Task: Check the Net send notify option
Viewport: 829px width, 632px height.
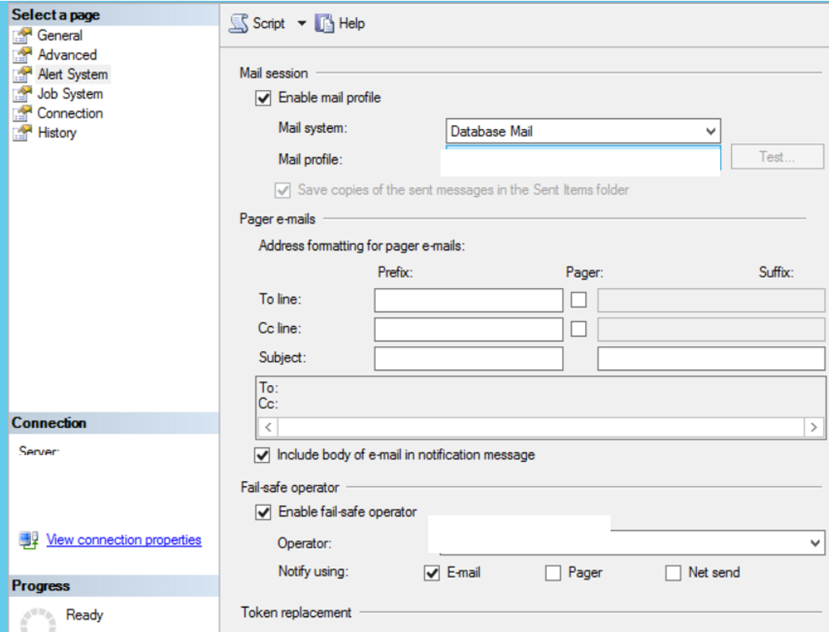Action: pyautogui.click(x=673, y=573)
